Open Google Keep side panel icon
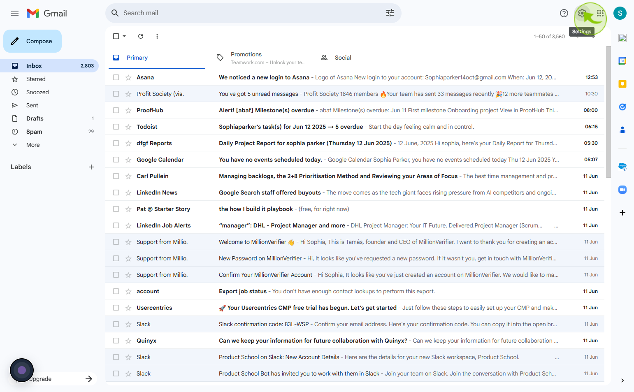634x392 pixels. point(622,84)
